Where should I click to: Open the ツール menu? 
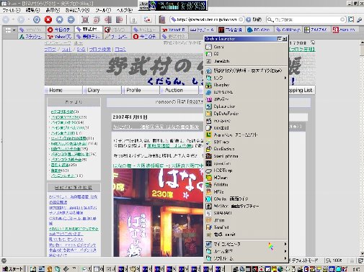tap(103, 10)
